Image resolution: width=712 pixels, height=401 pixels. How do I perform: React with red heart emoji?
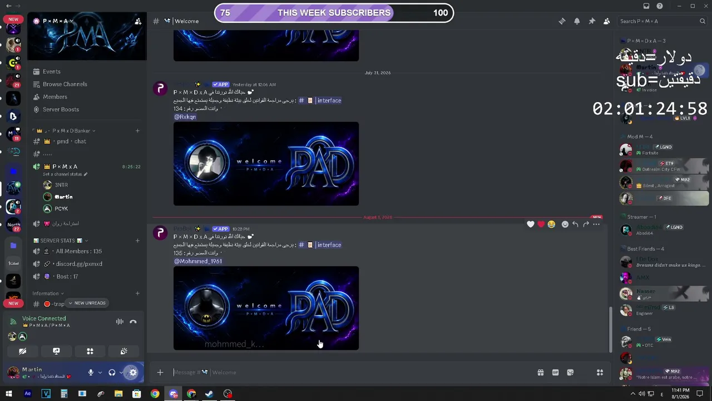(541, 224)
